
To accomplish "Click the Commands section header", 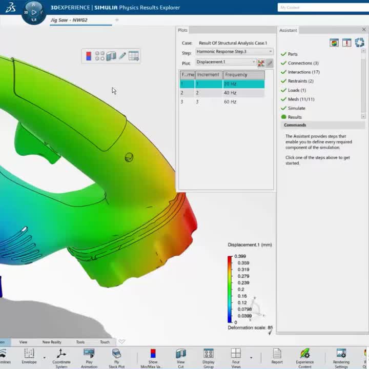I will [323, 125].
